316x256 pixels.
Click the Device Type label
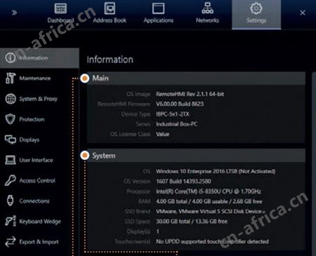coord(136,114)
